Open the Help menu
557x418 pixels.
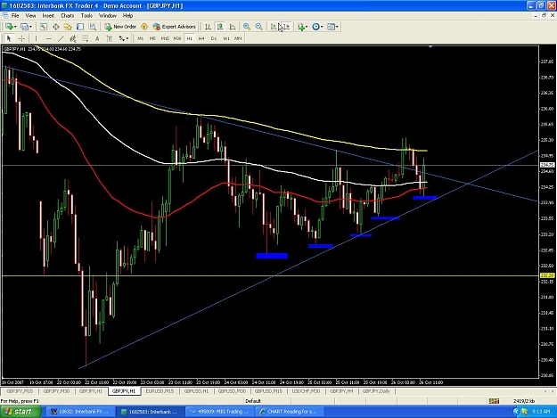coord(127,16)
